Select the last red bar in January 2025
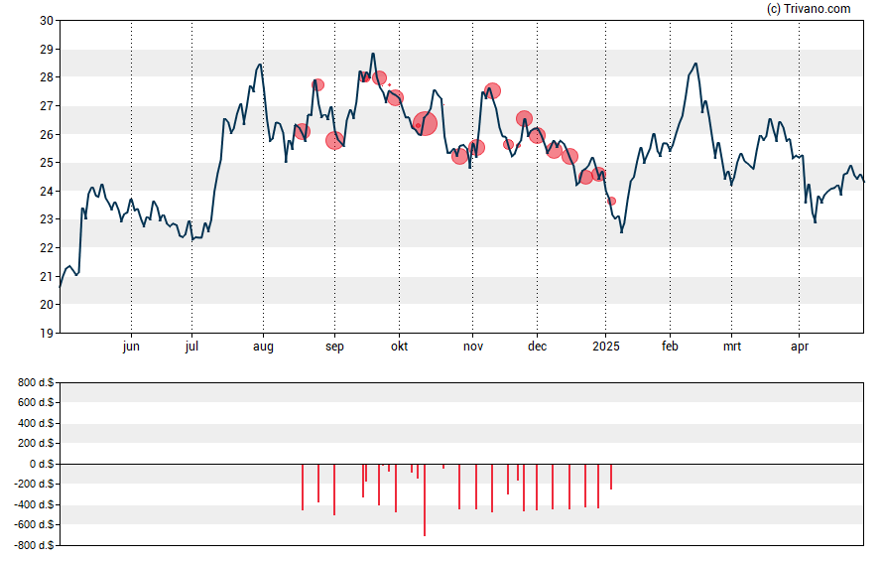The width and height of the screenshot is (881, 561). coord(611,477)
